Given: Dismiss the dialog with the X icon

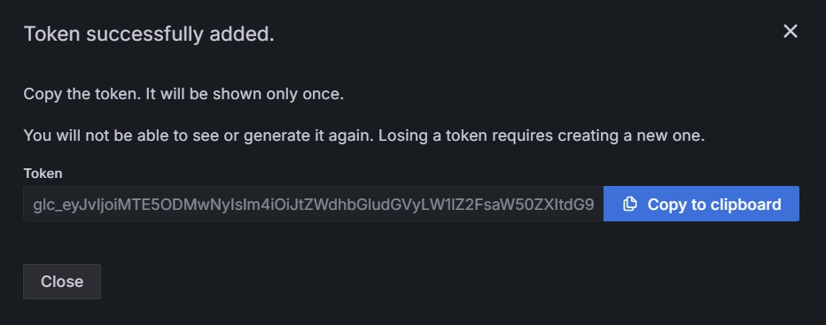Looking at the screenshot, I should [x=791, y=32].
